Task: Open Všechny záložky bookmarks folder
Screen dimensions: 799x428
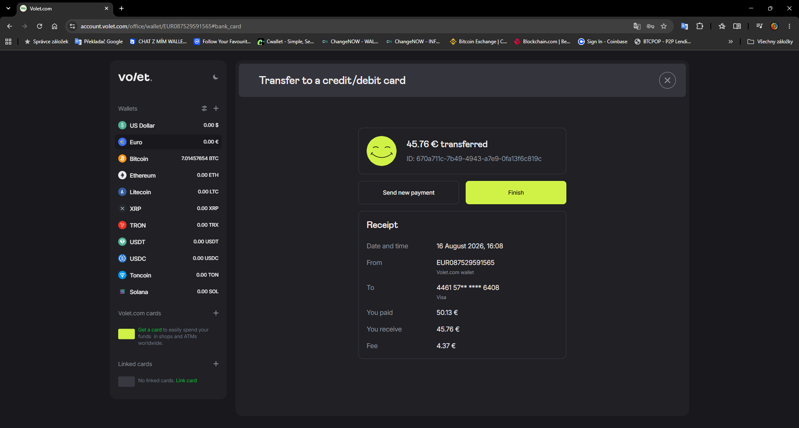Action: (x=770, y=42)
